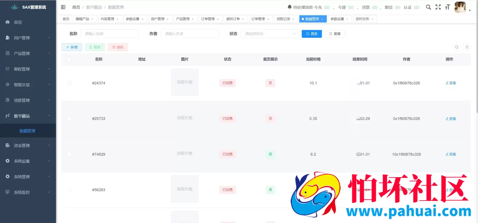
Task: Expand 贷款管理 in the sidebar
Action: (28, 100)
